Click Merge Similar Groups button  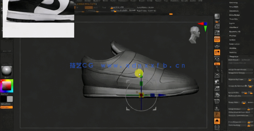(241, 70)
